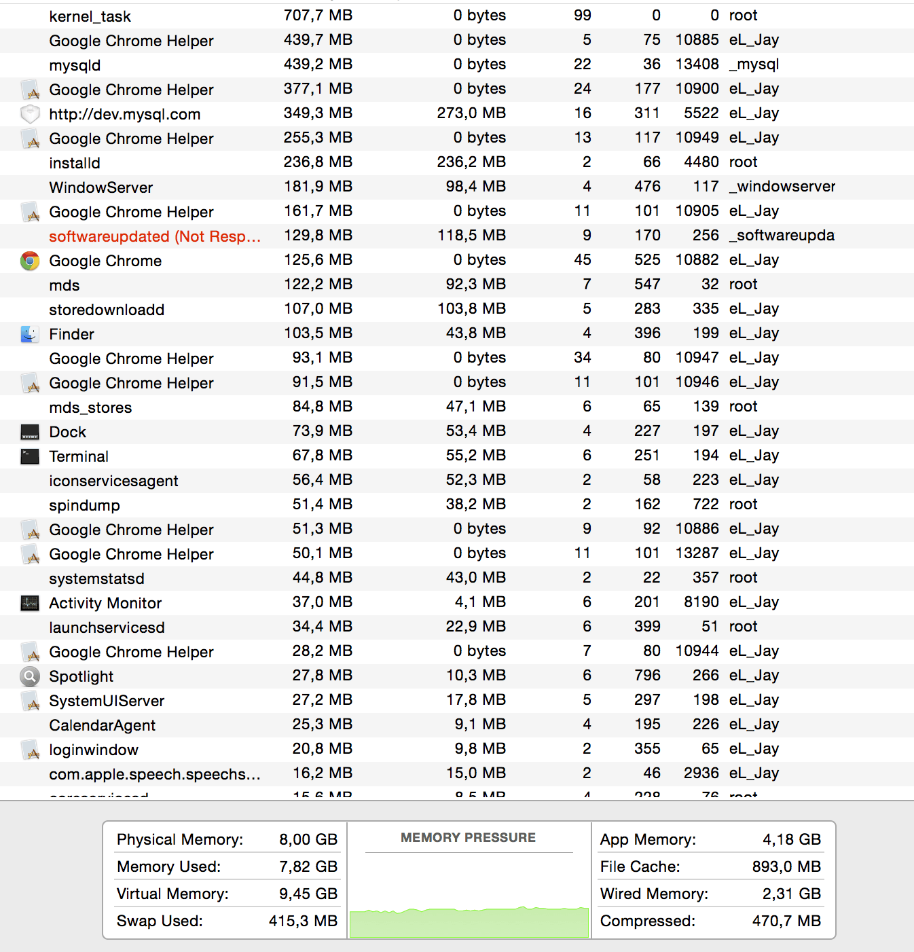Select the mds_stores process name
The image size is (914, 952).
[90, 407]
